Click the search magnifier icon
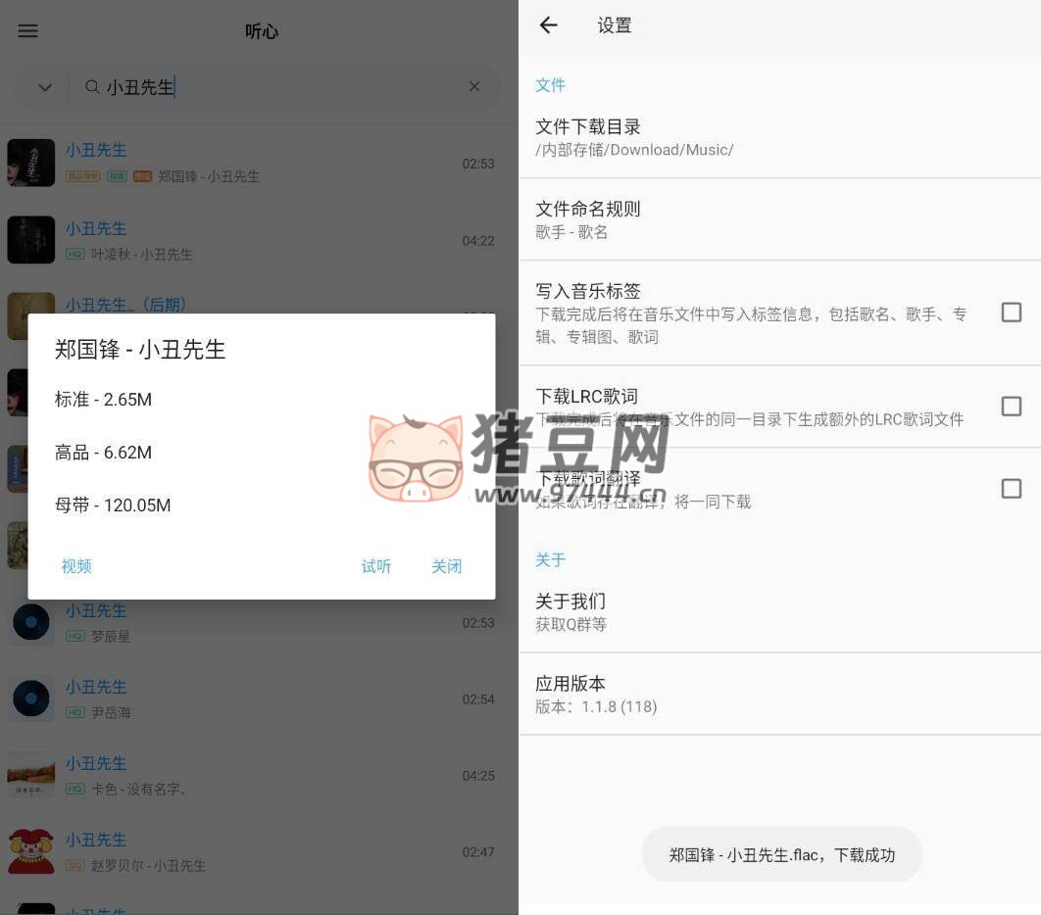The height and width of the screenshot is (915, 1041). point(92,87)
